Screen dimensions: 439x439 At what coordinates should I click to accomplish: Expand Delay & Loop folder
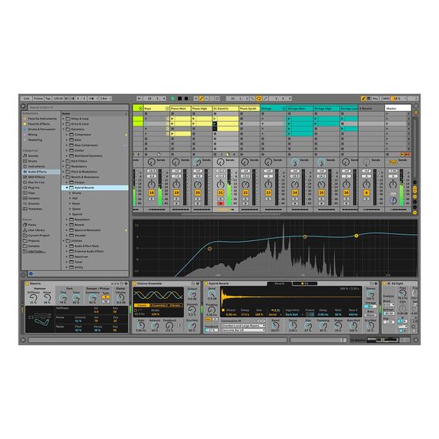(64, 119)
